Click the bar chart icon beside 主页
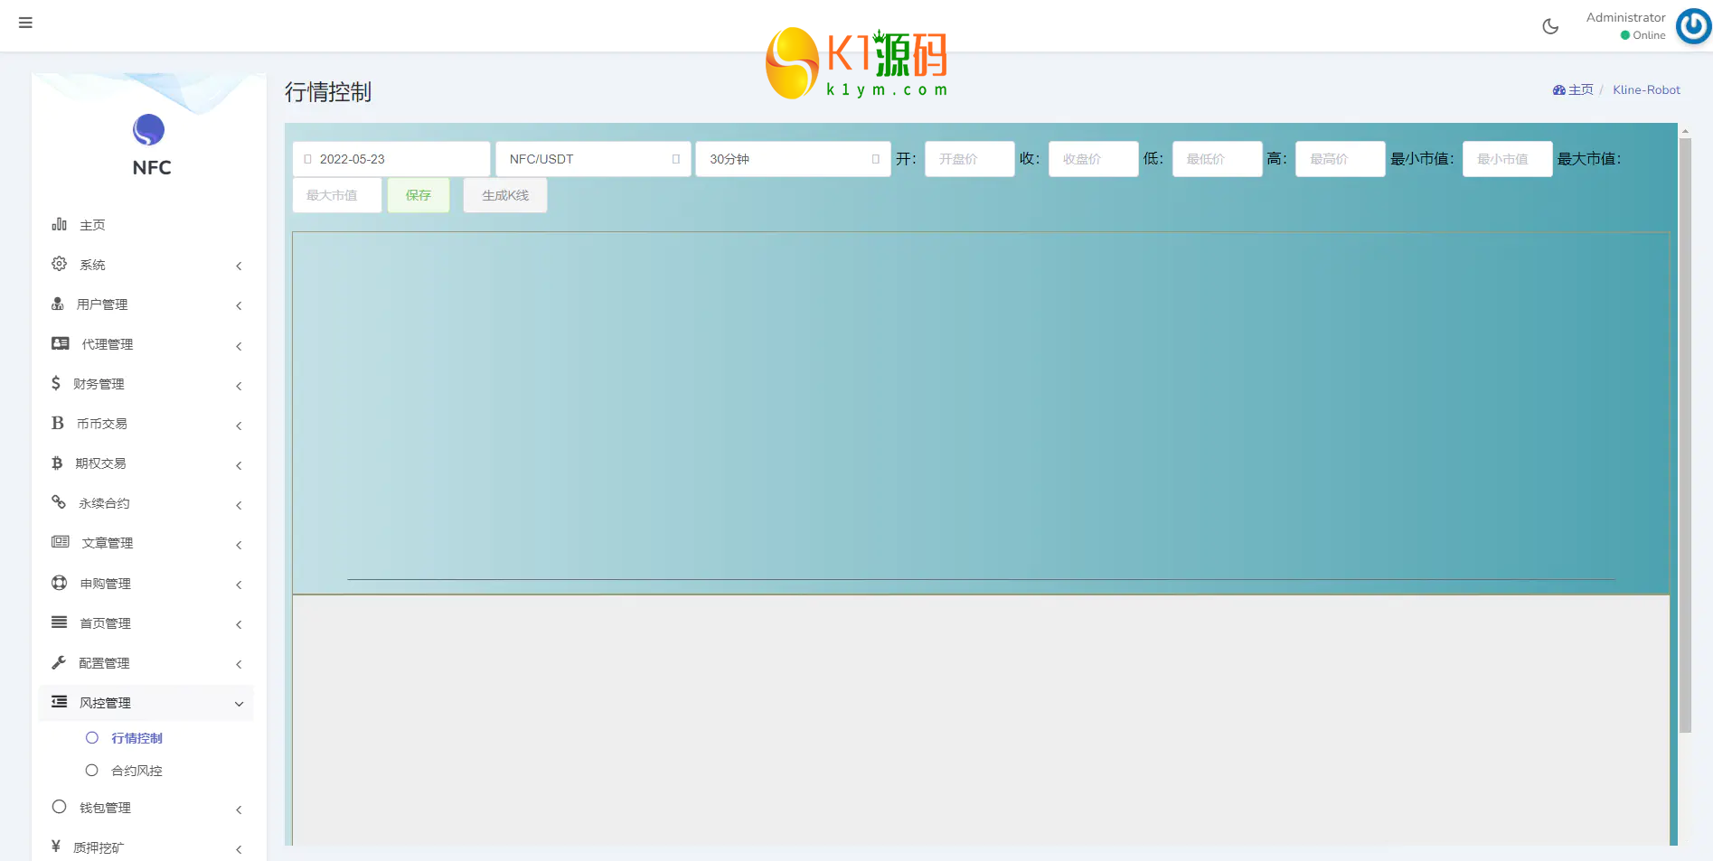The height and width of the screenshot is (861, 1713). coord(59,224)
